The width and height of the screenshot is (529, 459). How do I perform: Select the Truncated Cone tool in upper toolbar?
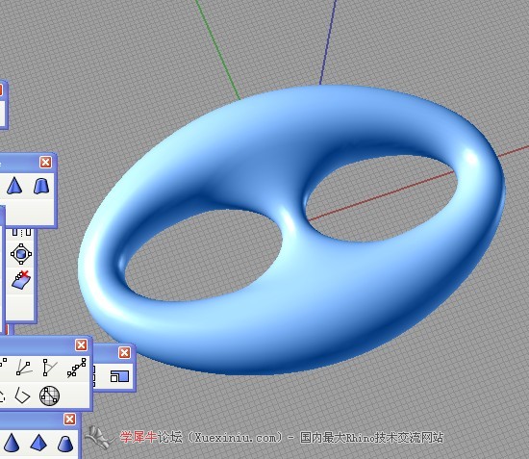click(x=41, y=187)
